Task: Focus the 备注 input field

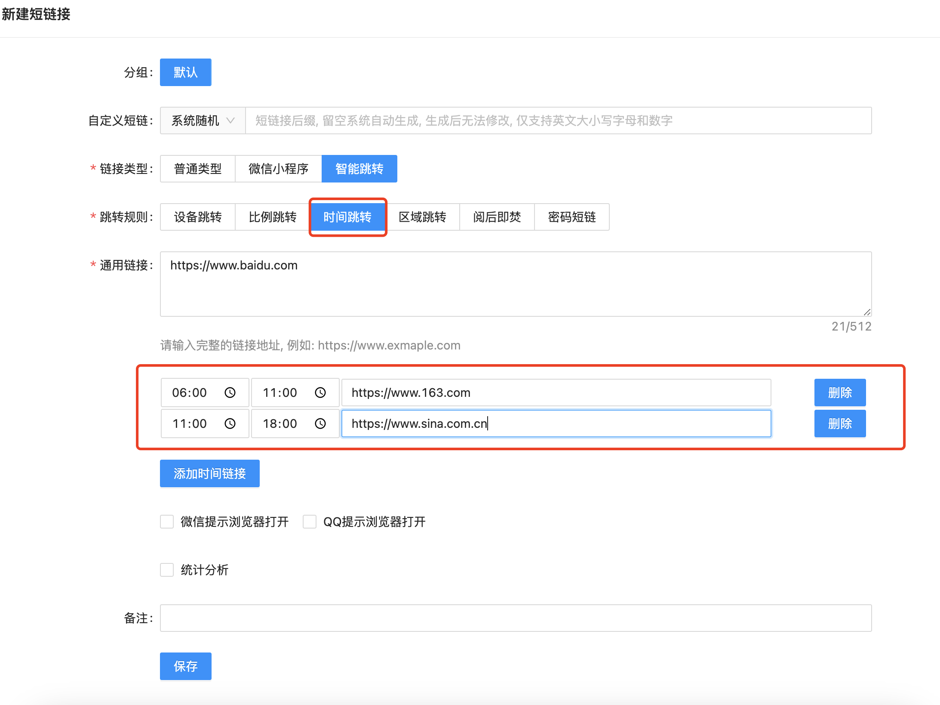Action: tap(516, 618)
